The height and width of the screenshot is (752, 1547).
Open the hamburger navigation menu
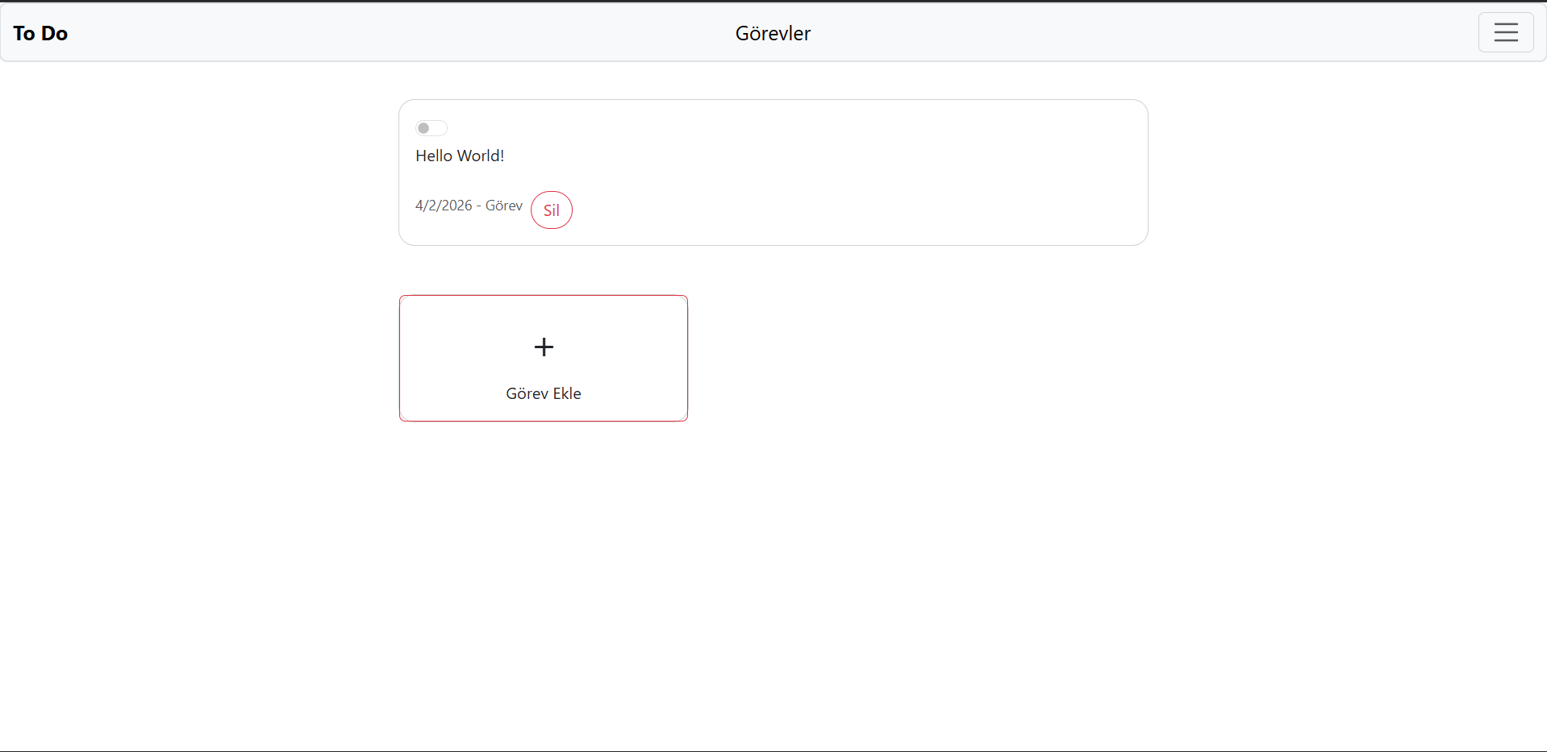pos(1505,32)
